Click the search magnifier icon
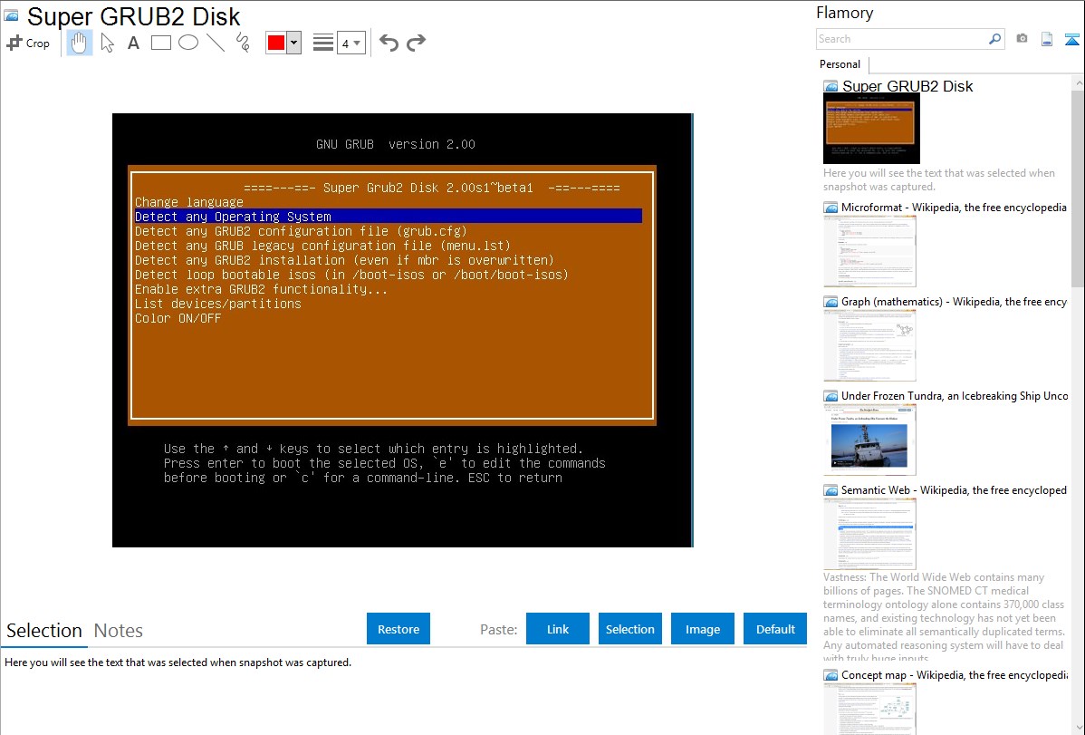1085x735 pixels. pyautogui.click(x=994, y=39)
